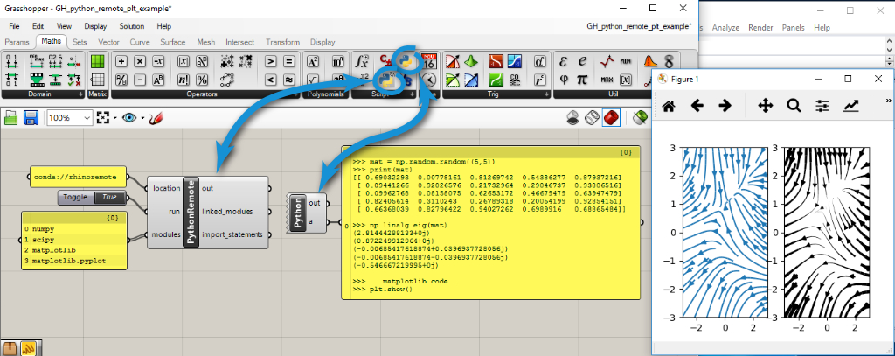
Task: Choose the calendar date component icon
Action: point(428,61)
